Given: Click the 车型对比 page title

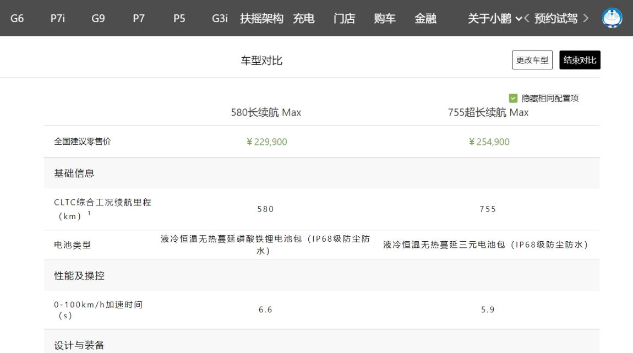Looking at the screenshot, I should point(261,61).
